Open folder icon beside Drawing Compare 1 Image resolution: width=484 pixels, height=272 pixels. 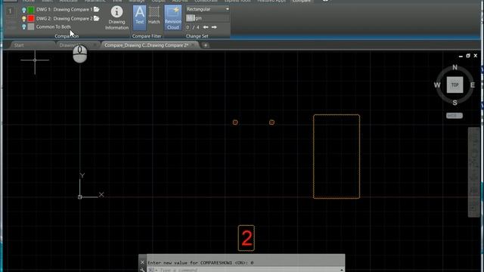pyautogui.click(x=97, y=10)
